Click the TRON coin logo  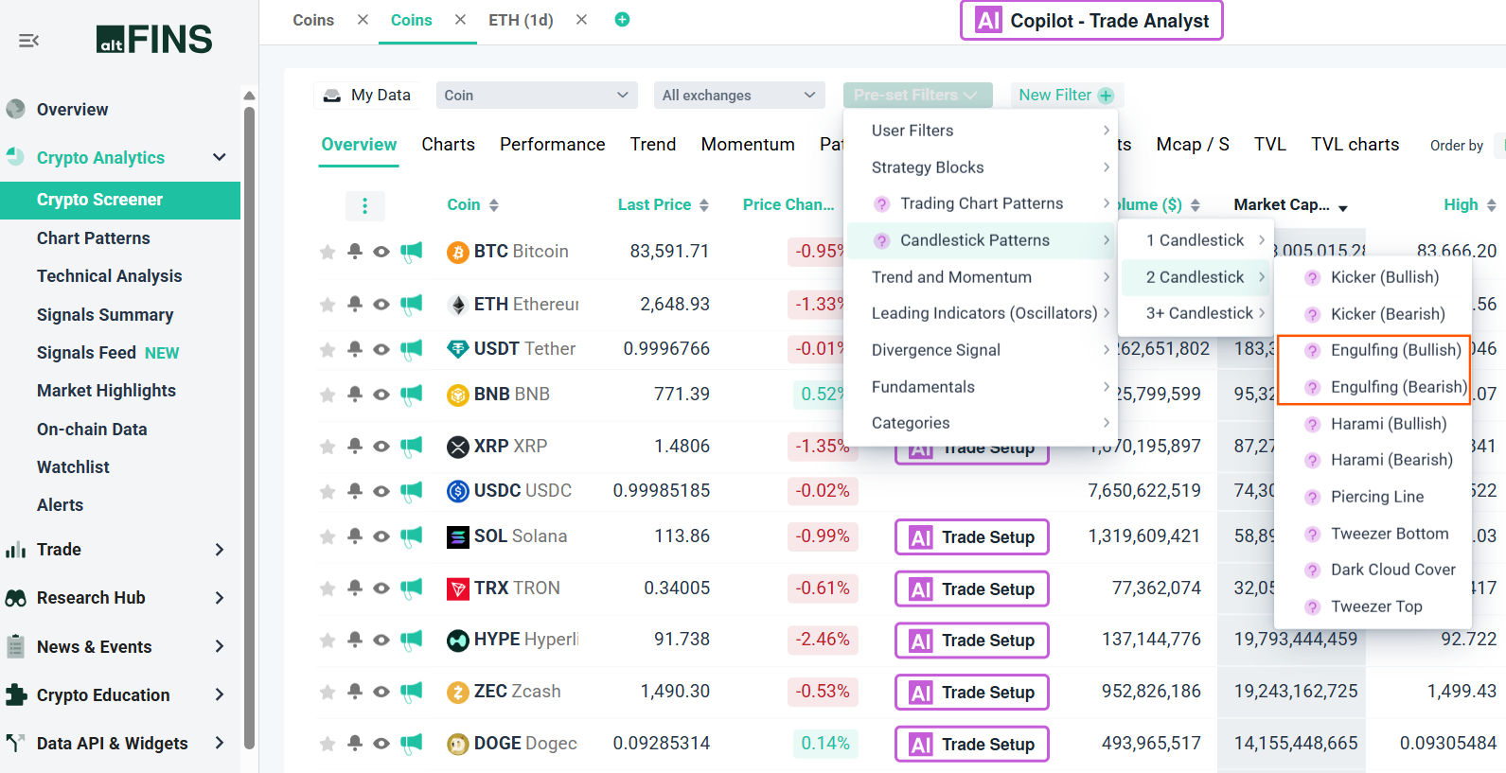[458, 589]
